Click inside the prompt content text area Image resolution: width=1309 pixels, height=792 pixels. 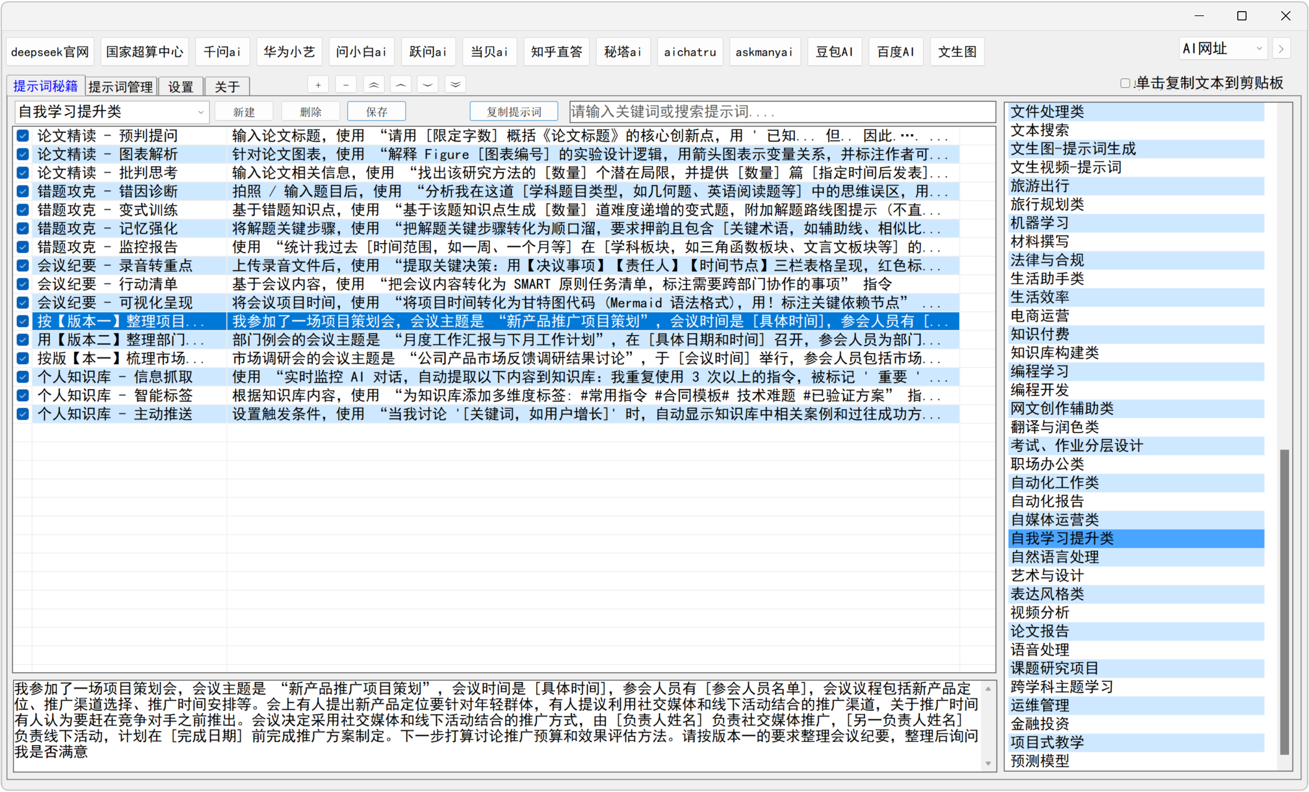(498, 726)
